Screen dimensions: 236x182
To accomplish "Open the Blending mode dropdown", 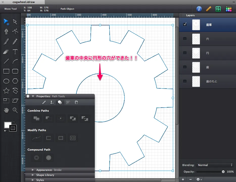I will [215, 165].
